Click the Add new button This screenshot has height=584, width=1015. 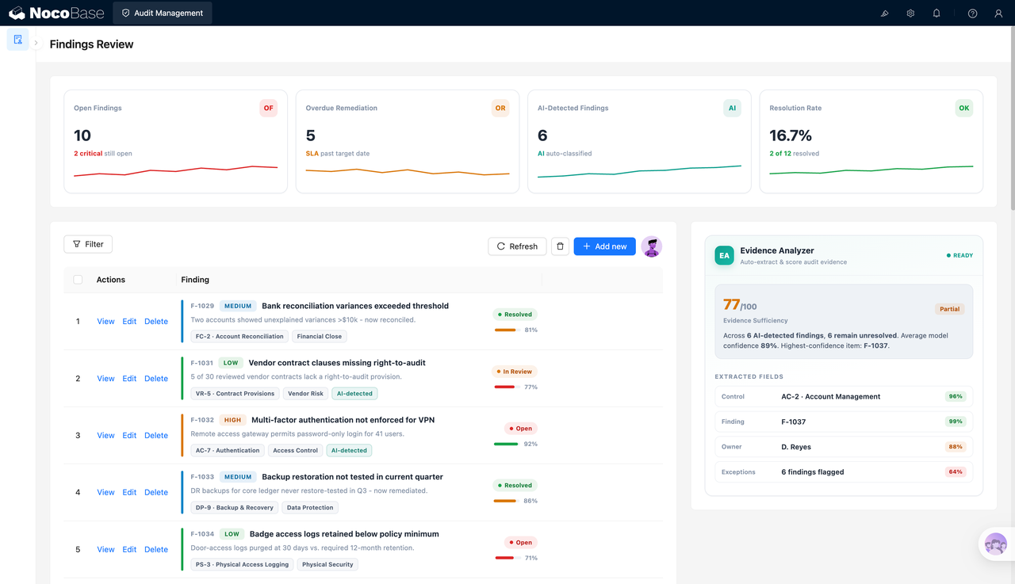click(x=605, y=246)
